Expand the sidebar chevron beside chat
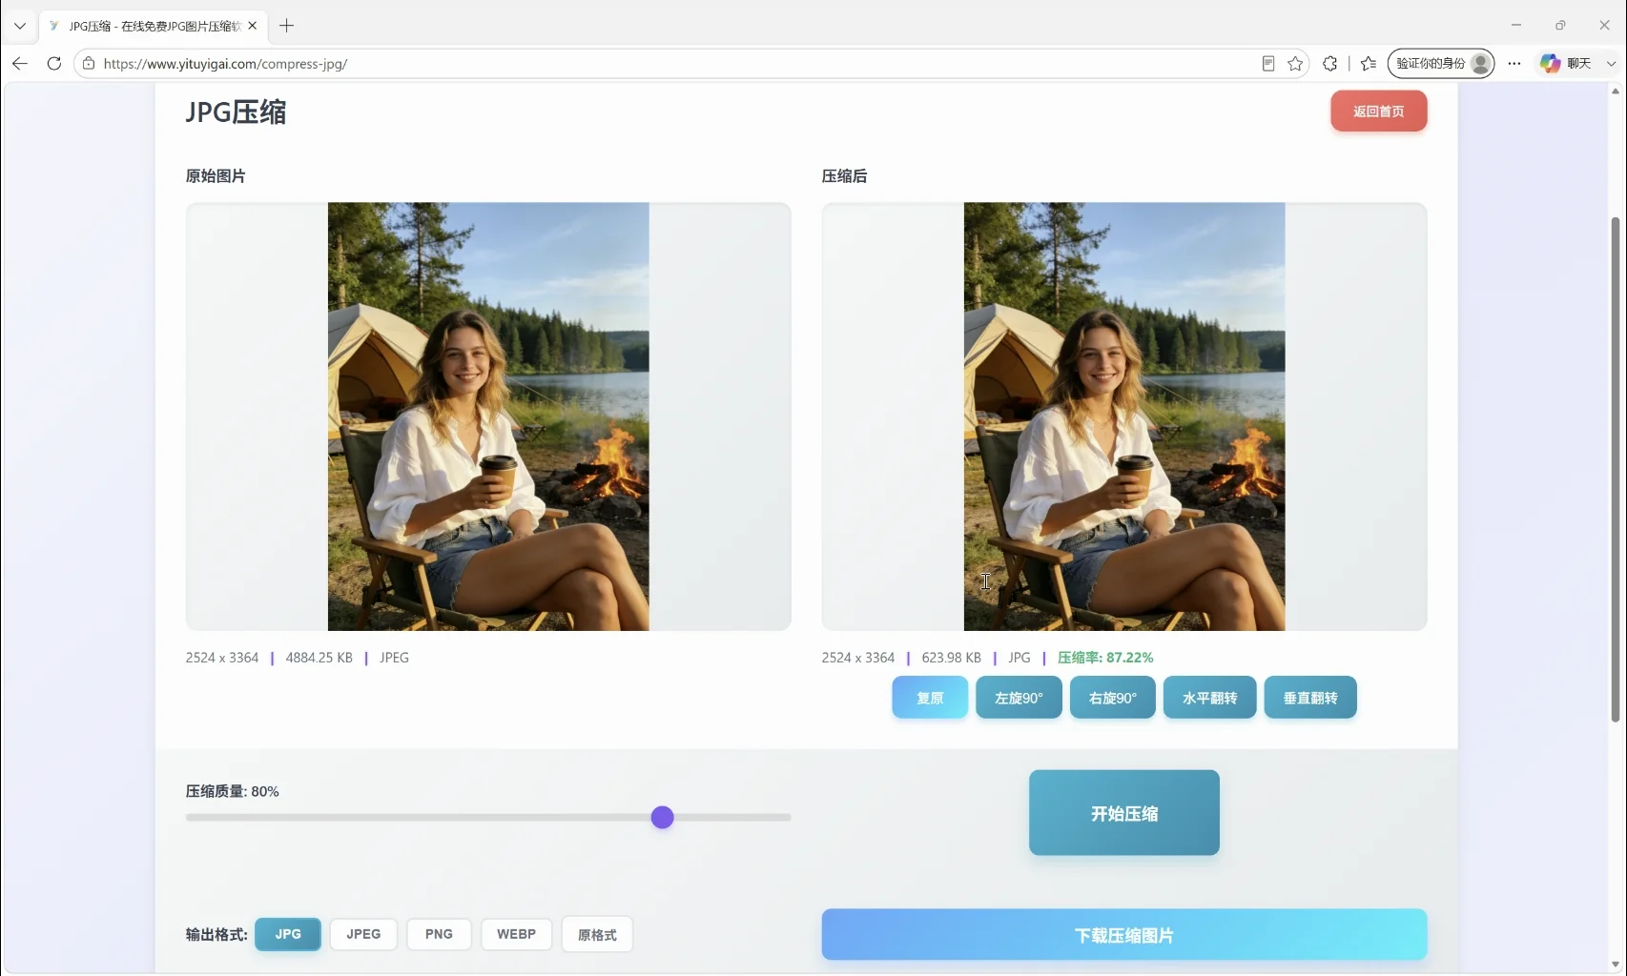This screenshot has width=1627, height=976. 1612,64
